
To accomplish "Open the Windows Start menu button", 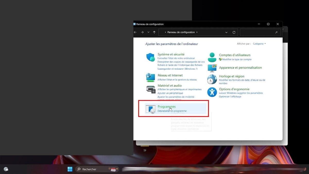I will tap(70, 169).
